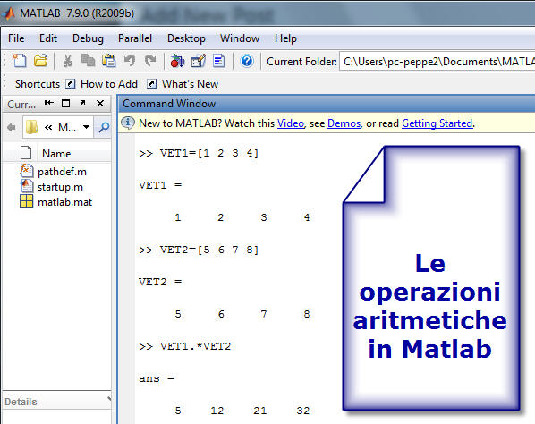Click the folder search magnifier icon
This screenshot has height=424, width=535.
104,128
